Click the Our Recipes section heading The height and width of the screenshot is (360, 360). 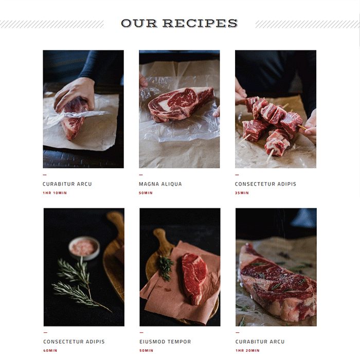click(179, 24)
